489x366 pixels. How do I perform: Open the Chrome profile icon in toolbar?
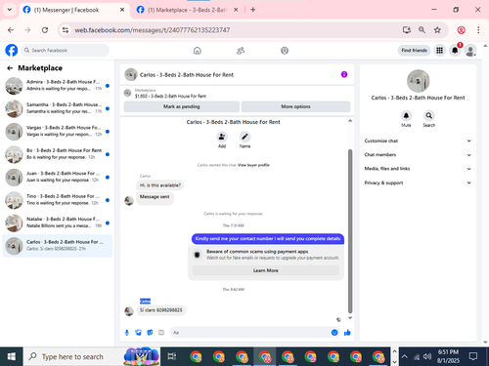[x=462, y=30]
